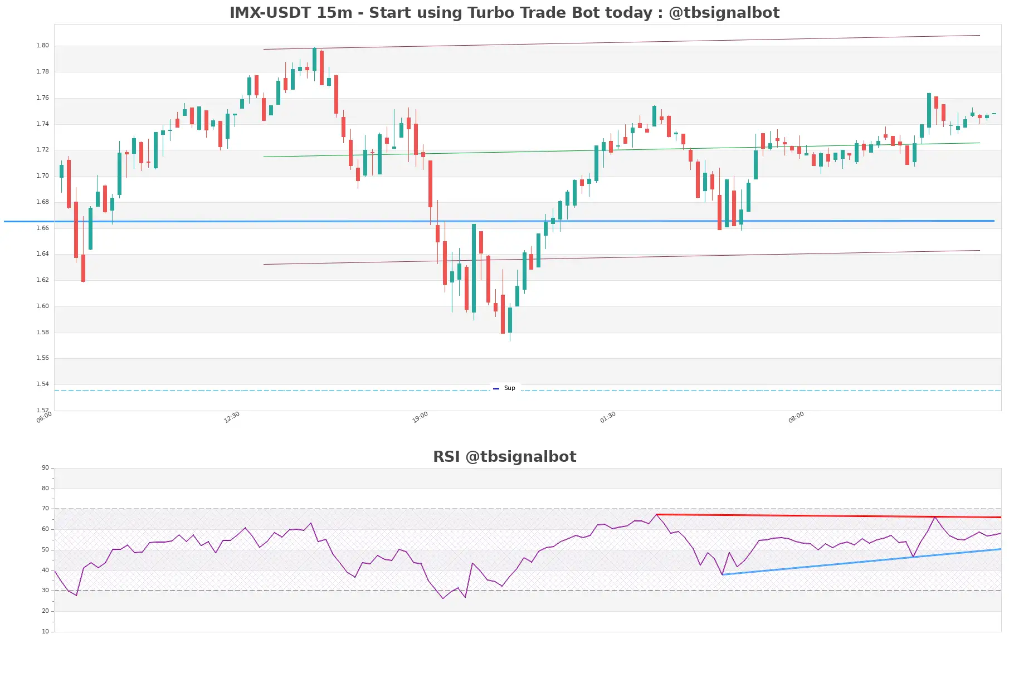Click the highest green candle near 1.80
1009x673 pixels.
[314, 59]
